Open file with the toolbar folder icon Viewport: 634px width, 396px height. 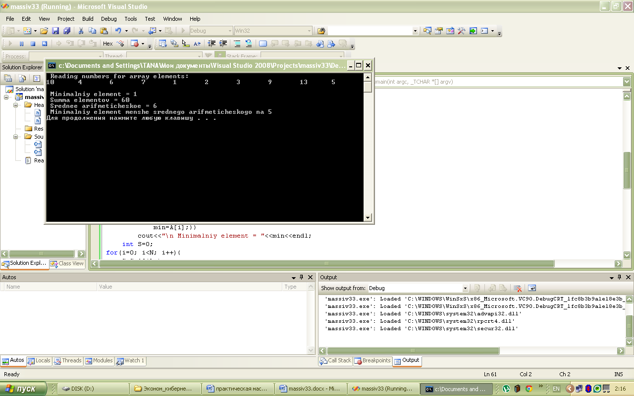pos(44,31)
